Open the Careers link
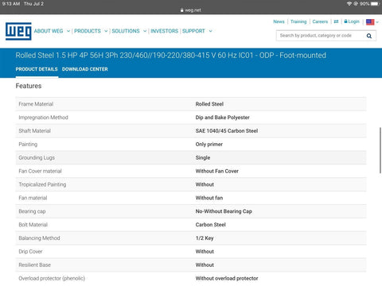382x286 pixels. (320, 21)
